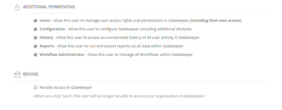Uncheck the Users permission checkbox
The image size is (282, 110).
(35, 21)
